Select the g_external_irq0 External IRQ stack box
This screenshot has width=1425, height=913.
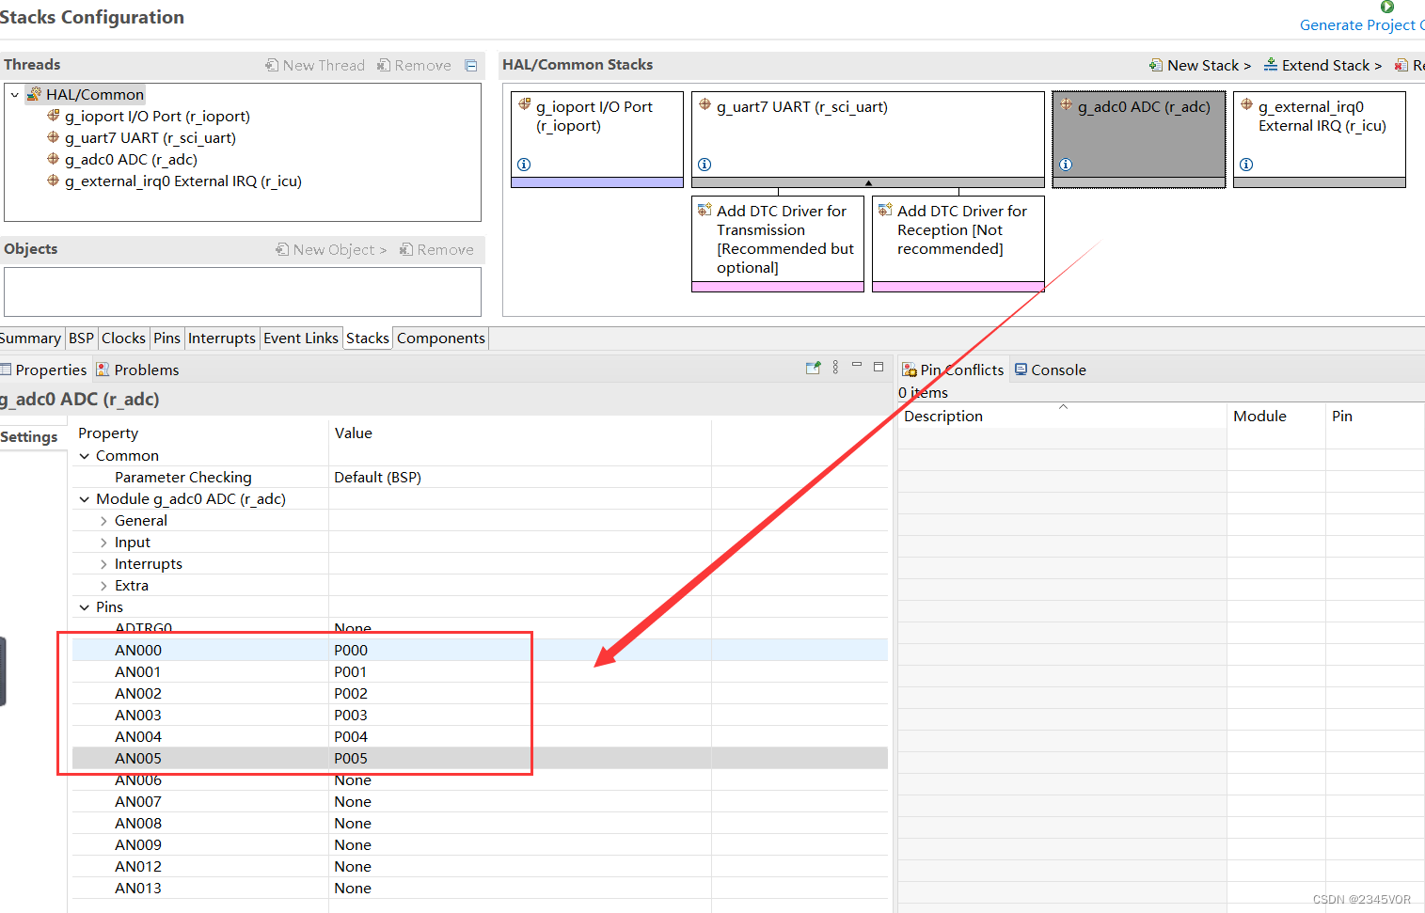click(1320, 139)
